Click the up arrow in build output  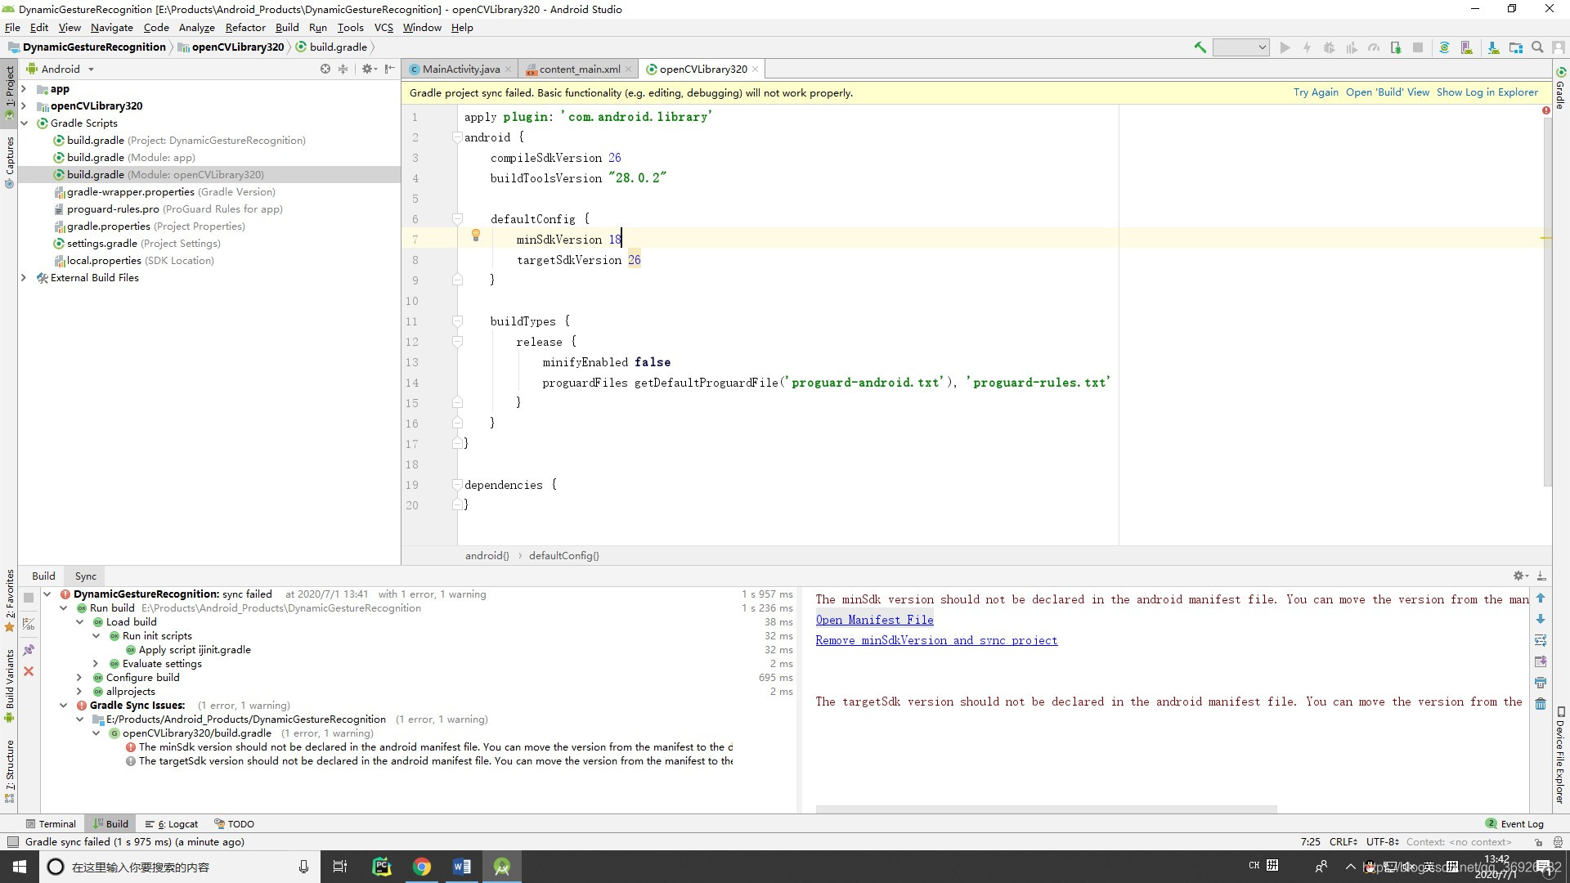[x=1541, y=598]
